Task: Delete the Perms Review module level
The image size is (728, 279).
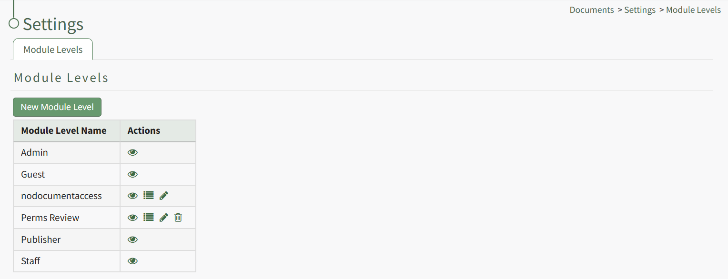Action: 178,218
